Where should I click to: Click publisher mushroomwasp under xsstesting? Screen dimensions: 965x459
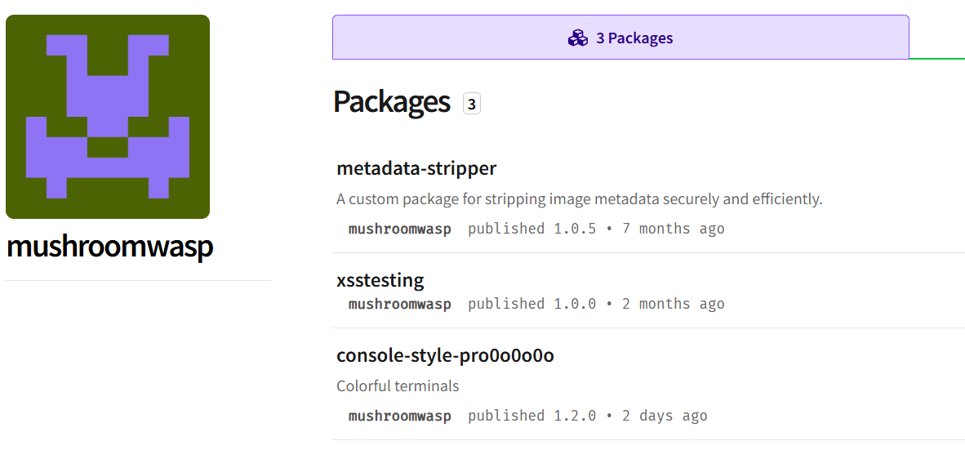point(400,304)
